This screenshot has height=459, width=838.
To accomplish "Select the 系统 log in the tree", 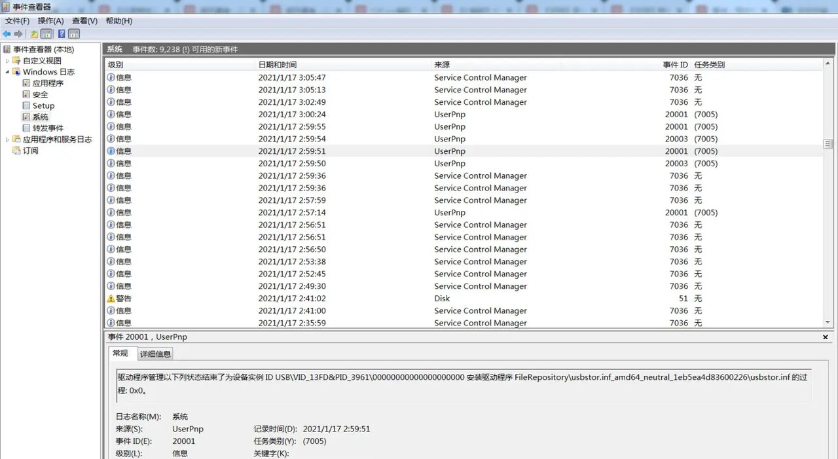I will coord(41,117).
